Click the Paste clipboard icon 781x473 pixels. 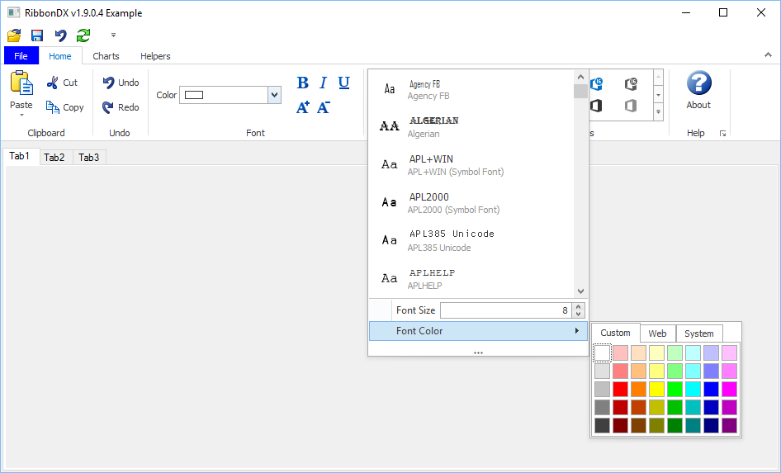(21, 83)
